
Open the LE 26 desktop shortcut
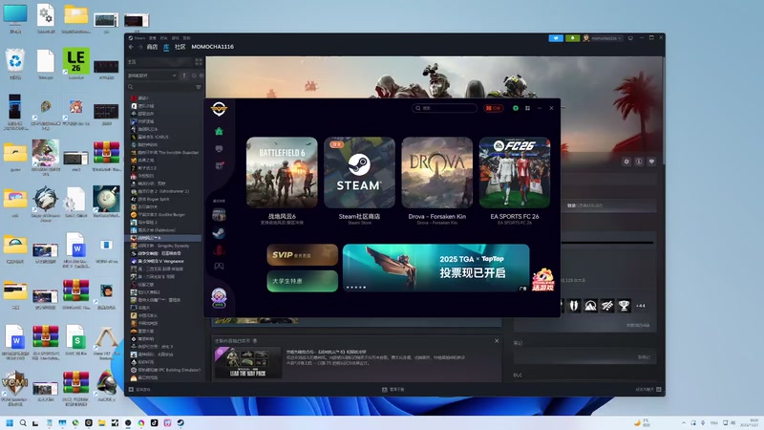pyautogui.click(x=76, y=63)
